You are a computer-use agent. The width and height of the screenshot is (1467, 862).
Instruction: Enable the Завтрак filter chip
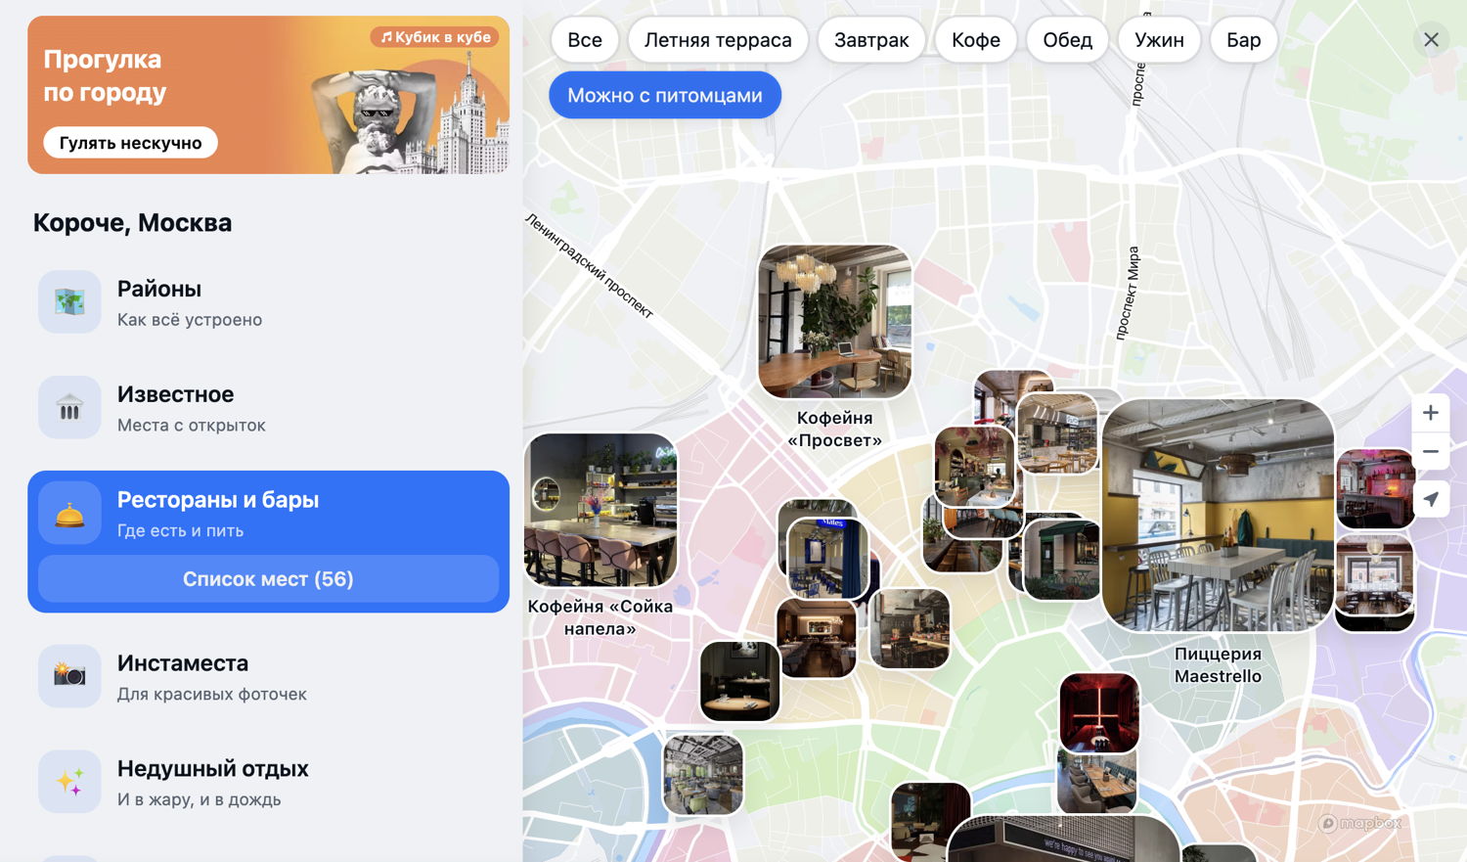pos(871,40)
